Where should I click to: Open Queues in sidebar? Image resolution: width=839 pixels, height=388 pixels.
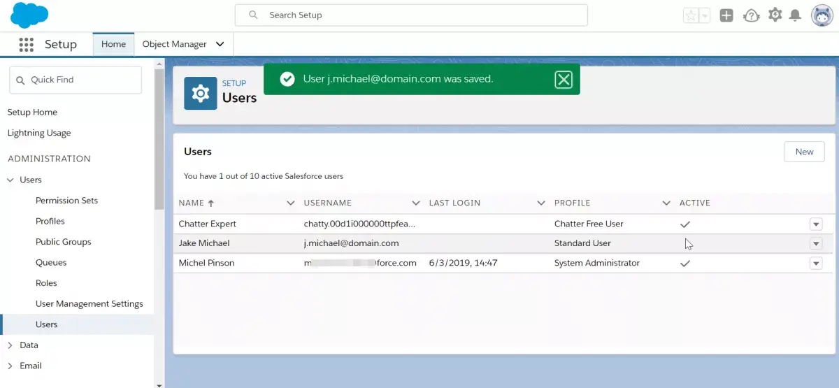click(x=51, y=262)
